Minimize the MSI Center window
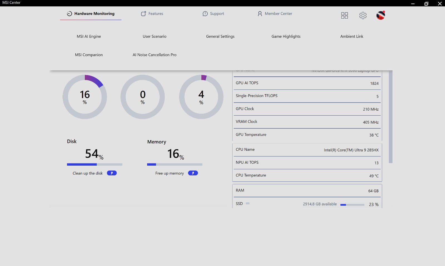The width and height of the screenshot is (445, 266). pyautogui.click(x=413, y=4)
